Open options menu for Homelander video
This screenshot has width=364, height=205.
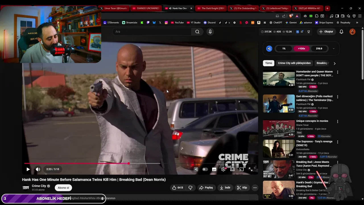[x=338, y=72]
